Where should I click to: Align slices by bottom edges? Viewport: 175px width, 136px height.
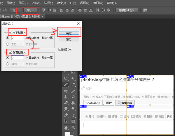(55, 10)
